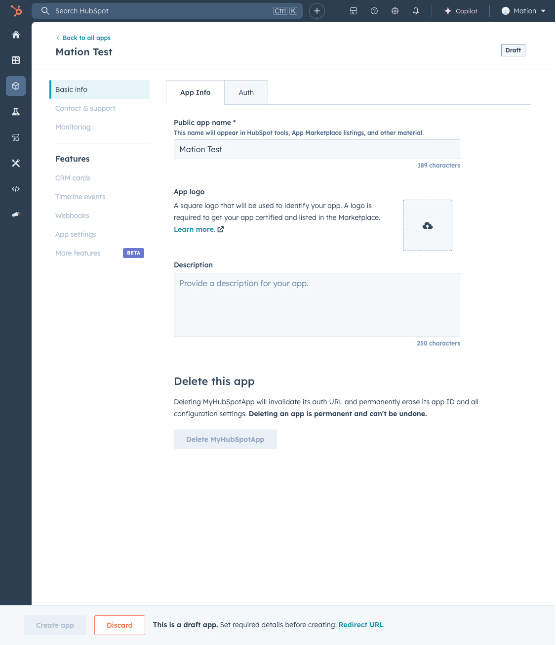Open the dashboard grid icon in sidebar
The height and width of the screenshot is (645, 556).
coord(16,60)
